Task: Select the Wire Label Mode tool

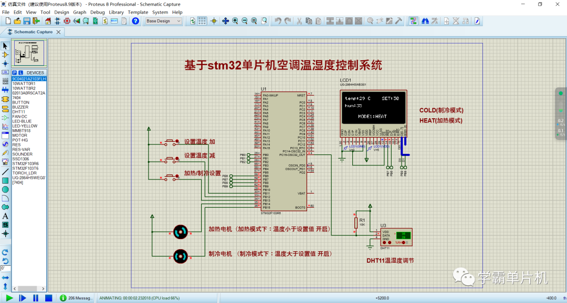Action: [5, 72]
